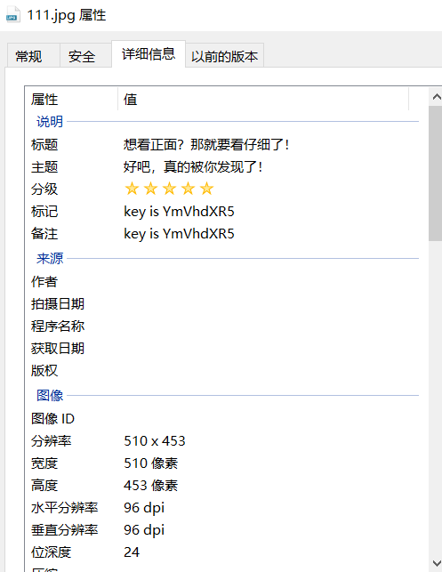442x572 pixels.
Task: Click the 来源 section header
Action: click(x=50, y=259)
